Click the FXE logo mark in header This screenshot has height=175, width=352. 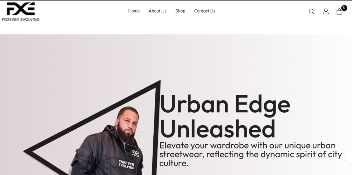(21, 9)
